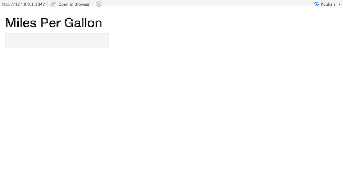
Task: Click the Miles Per Gallon heading
Action: 53,23
